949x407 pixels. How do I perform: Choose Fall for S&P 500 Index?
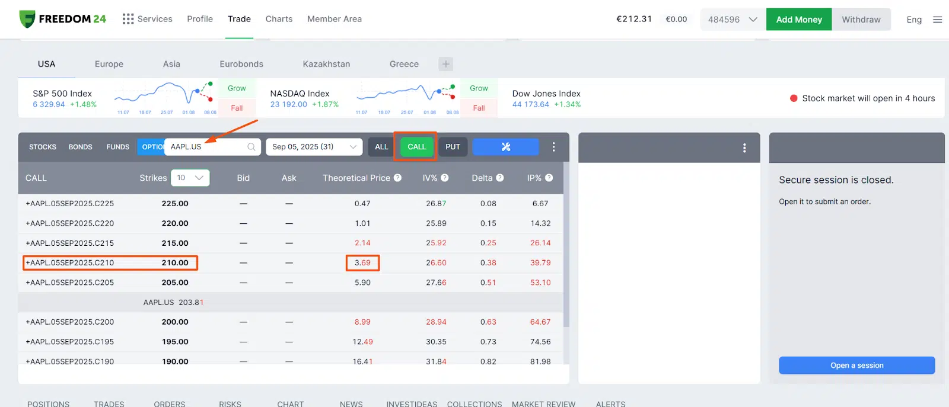click(x=237, y=108)
